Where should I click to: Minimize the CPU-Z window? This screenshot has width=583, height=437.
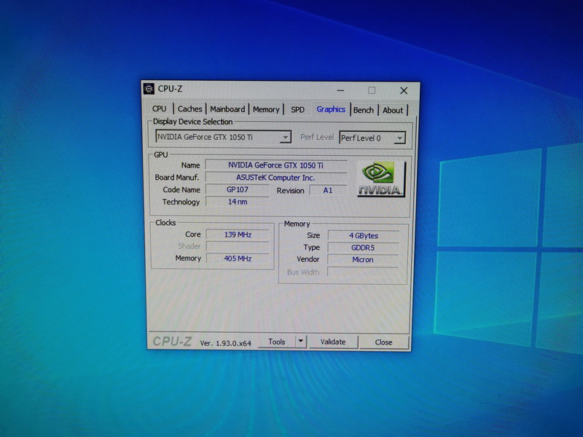340,90
